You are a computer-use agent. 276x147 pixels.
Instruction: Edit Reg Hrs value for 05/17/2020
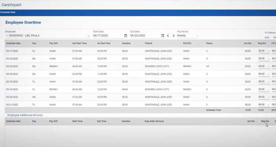(262, 51)
